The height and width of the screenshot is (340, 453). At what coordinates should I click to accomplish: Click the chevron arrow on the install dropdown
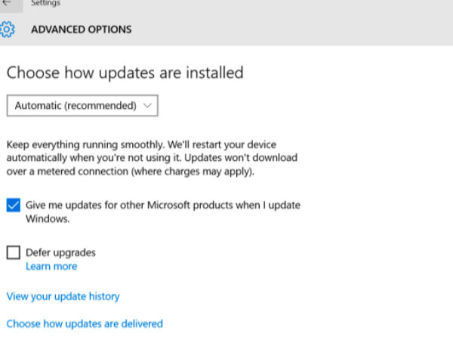click(147, 106)
